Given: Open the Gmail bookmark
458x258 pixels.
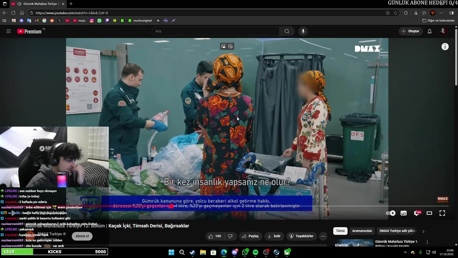Looking at the screenshot, I should 36,20.
